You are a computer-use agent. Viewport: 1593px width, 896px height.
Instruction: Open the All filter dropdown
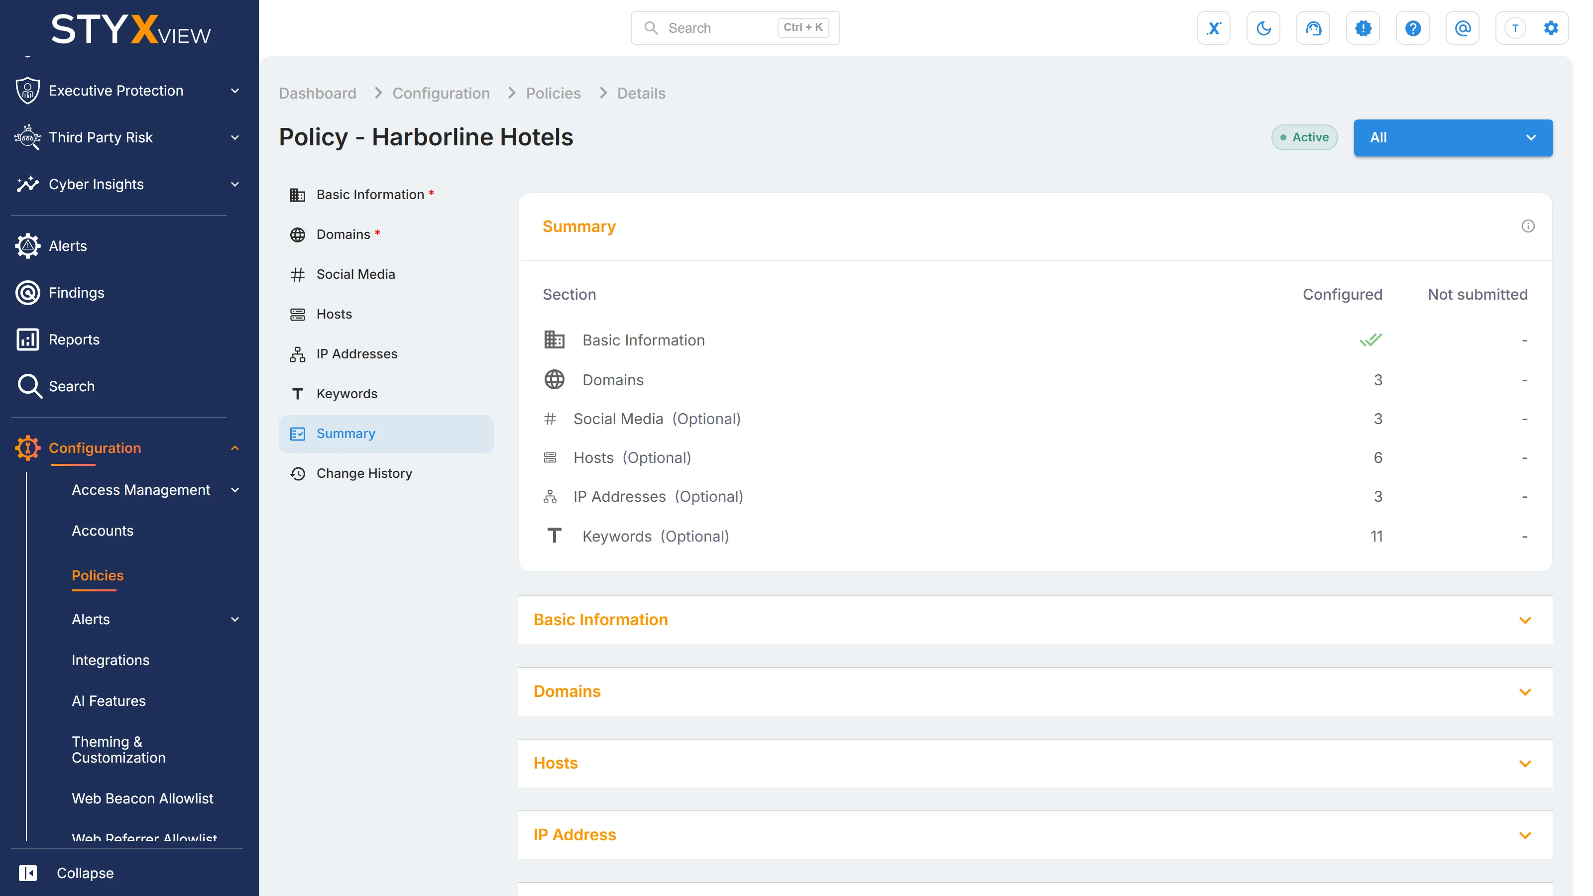[x=1453, y=137]
